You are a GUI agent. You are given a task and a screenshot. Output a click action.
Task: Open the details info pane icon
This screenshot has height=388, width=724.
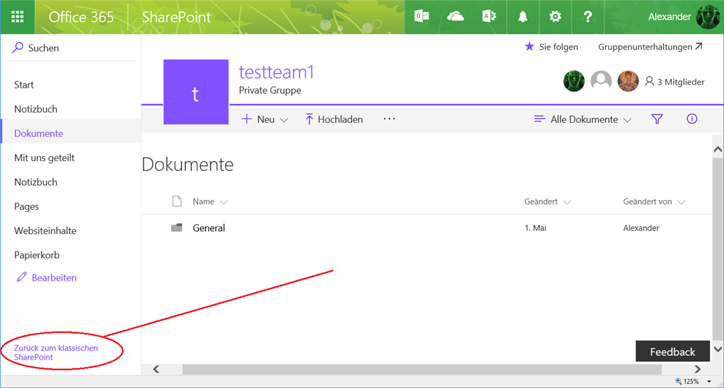[x=691, y=119]
